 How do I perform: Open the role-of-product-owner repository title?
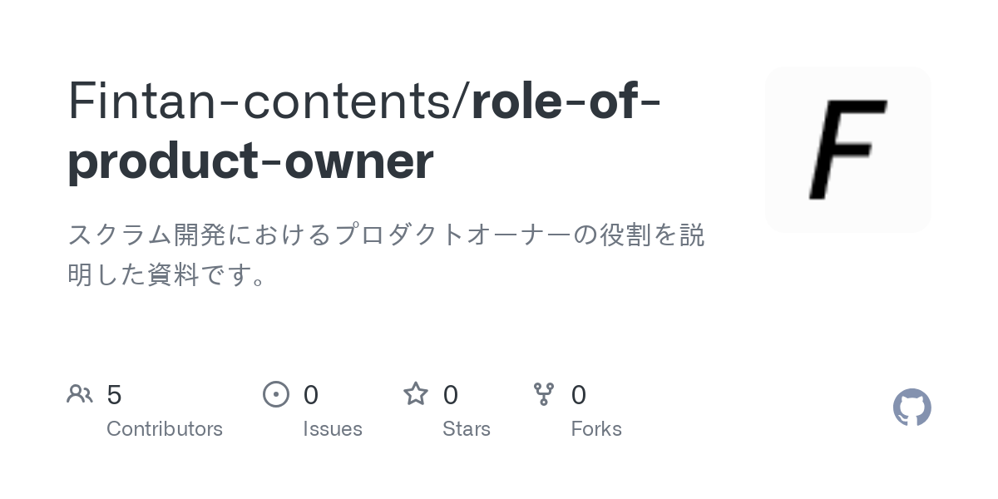tap(365, 131)
